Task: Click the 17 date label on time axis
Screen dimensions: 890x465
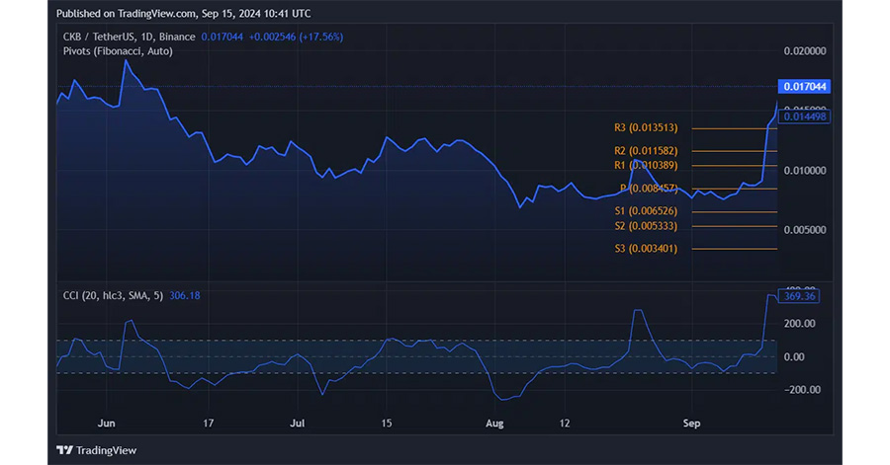Action: click(x=209, y=424)
